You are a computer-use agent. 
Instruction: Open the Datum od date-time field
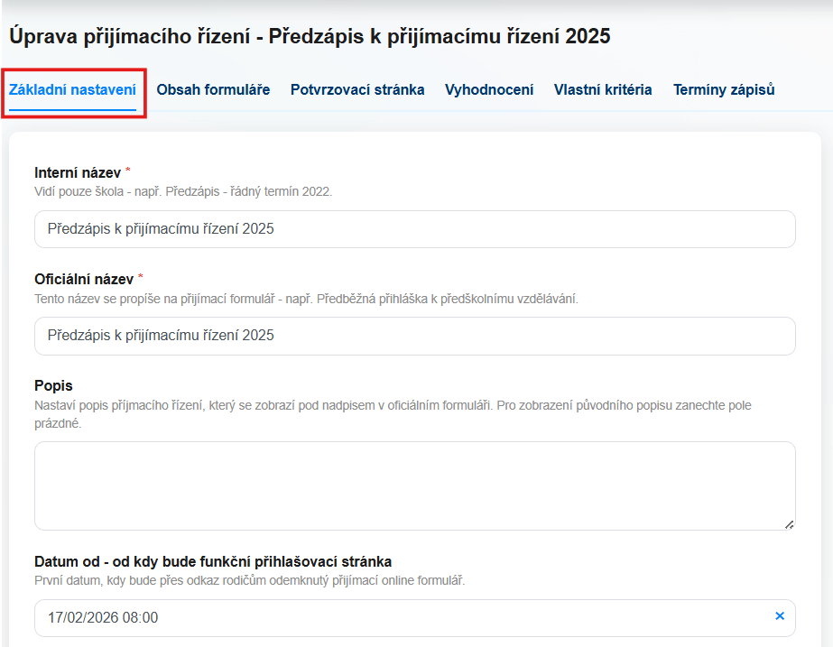point(397,618)
